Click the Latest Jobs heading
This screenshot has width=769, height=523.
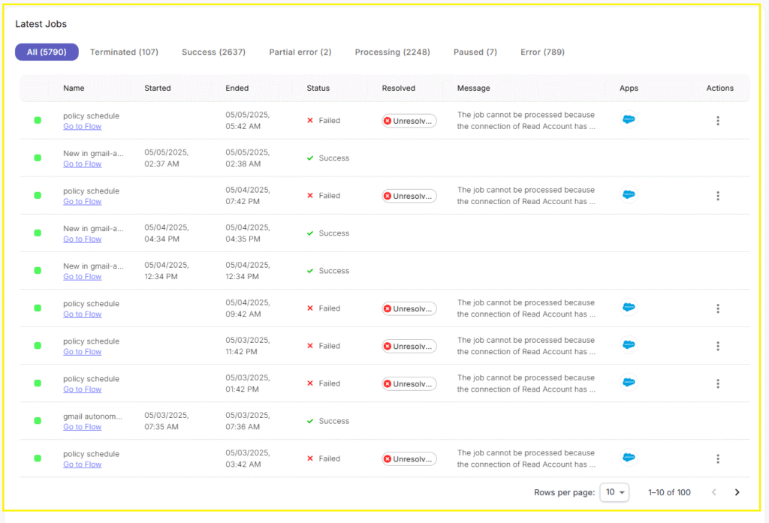(41, 24)
